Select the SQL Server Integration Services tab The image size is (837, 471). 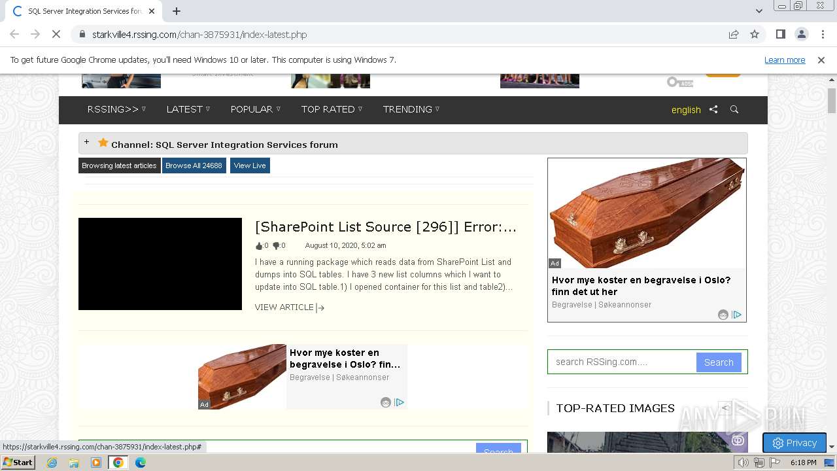click(82, 11)
